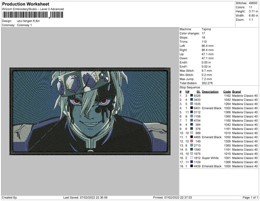This screenshot has width=260, height=201.
Task: Click the Super White swatch in row 16
Action: (192, 158)
